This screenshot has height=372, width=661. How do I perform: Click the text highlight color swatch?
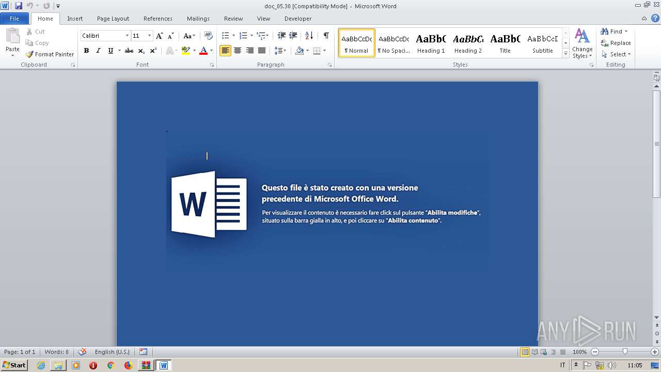coord(186,51)
